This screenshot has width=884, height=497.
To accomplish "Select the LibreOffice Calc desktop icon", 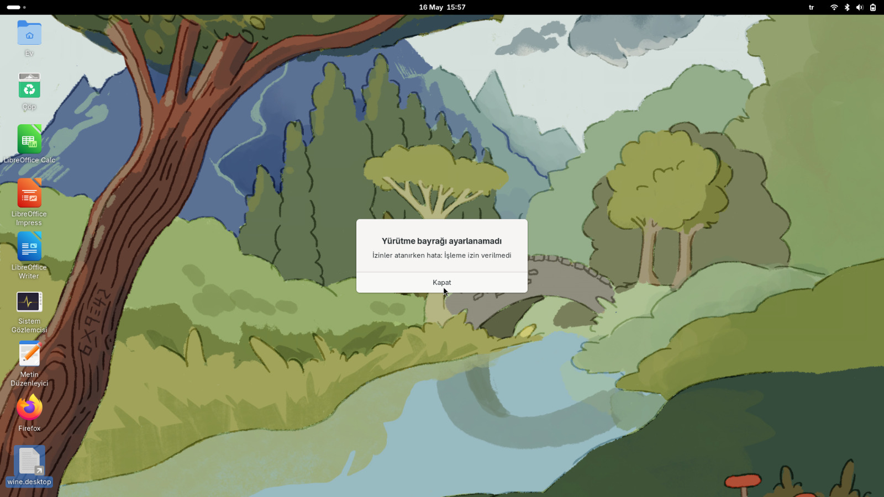I will coord(29,139).
